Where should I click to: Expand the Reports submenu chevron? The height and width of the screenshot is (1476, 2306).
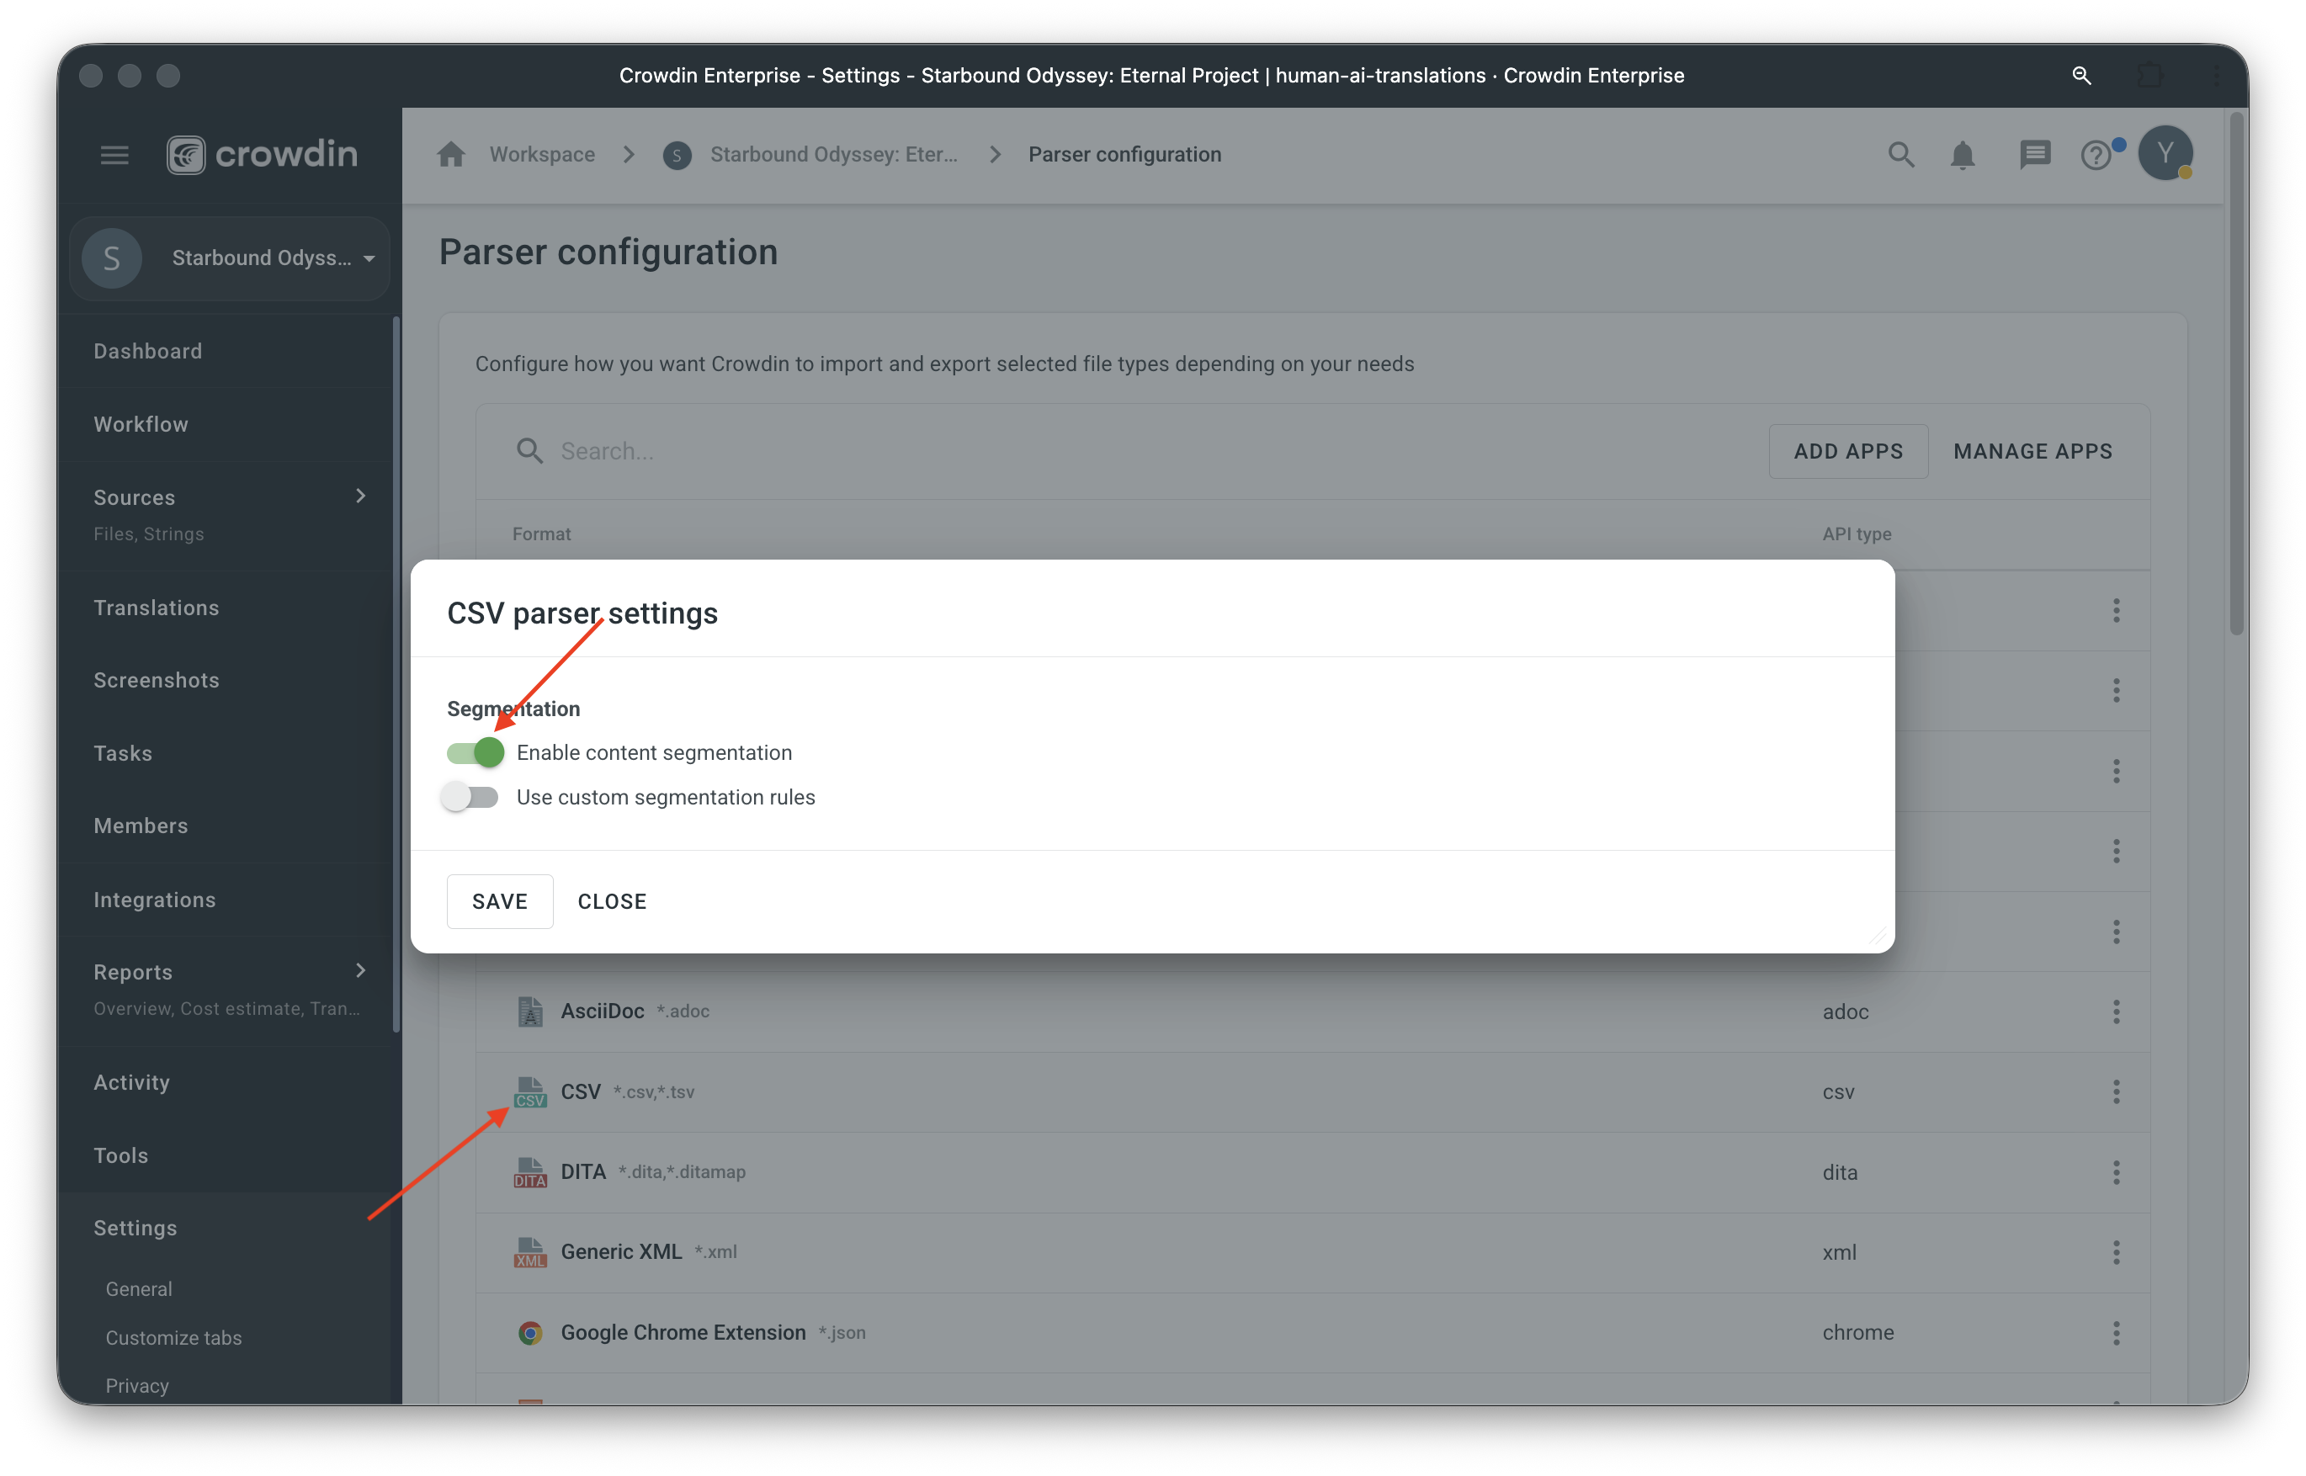click(360, 970)
